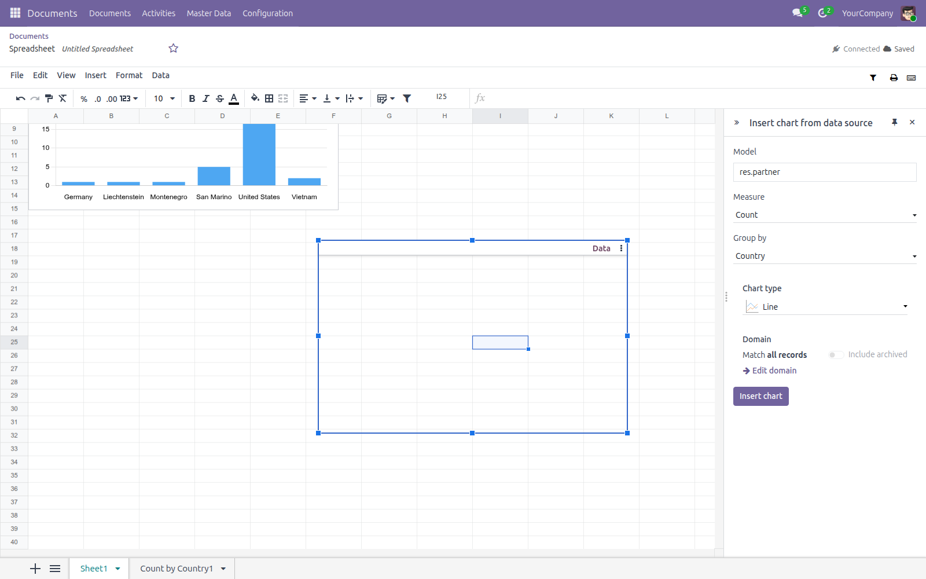Switch to Count by Country1 sheet tab
This screenshot has height=579, width=926.
177,569
